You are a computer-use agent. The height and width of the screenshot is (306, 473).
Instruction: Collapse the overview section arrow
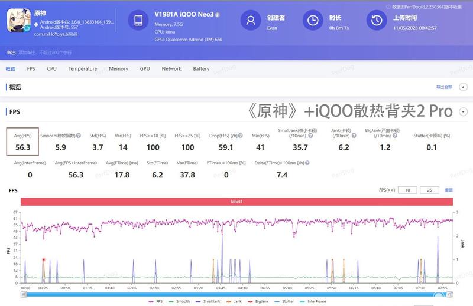(x=464, y=87)
